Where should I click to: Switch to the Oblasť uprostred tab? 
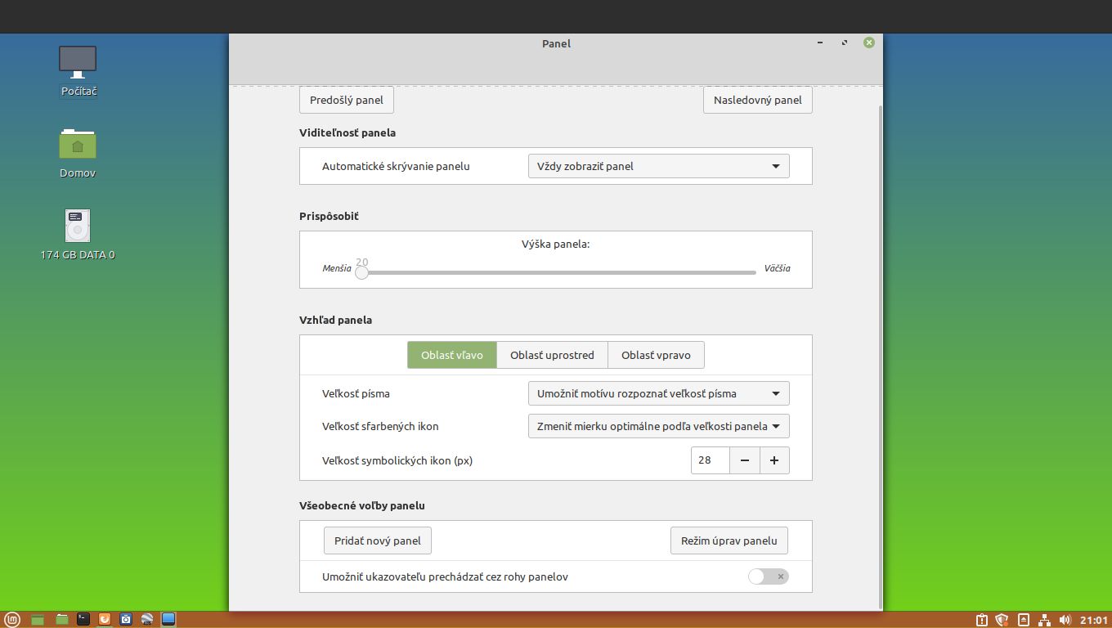tap(552, 355)
